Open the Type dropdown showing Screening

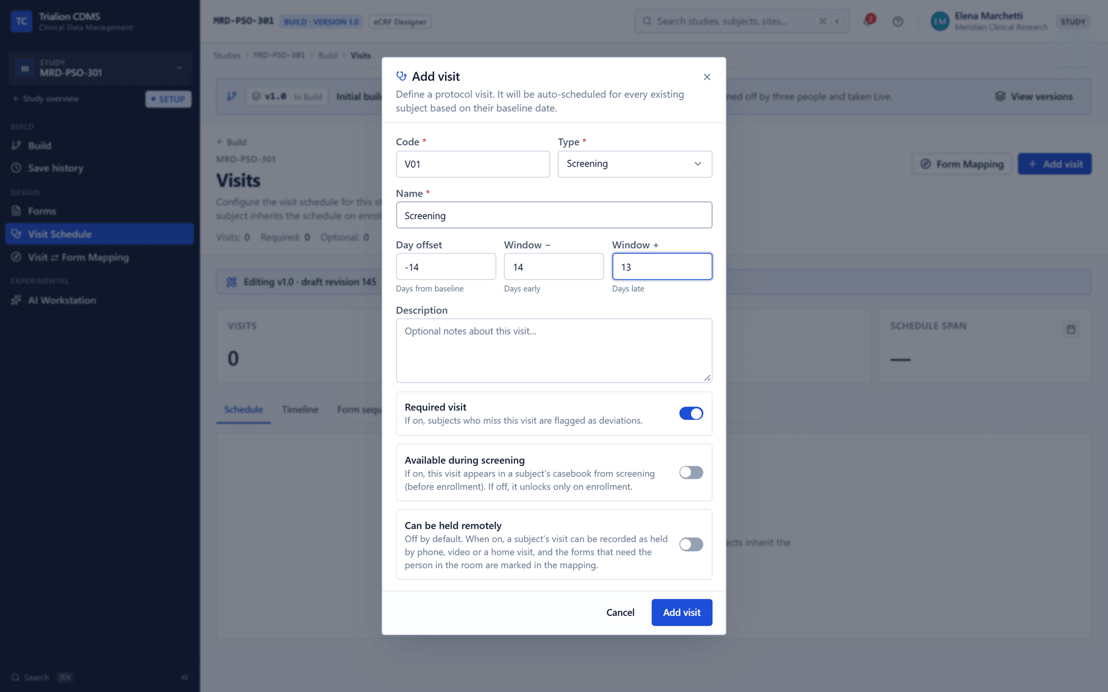pyautogui.click(x=635, y=164)
